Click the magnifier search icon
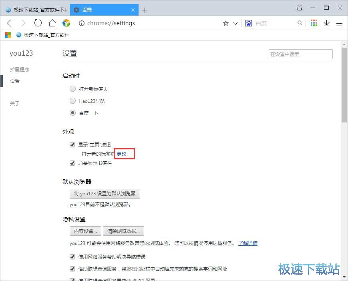The width and height of the screenshot is (348, 281). tap(300, 23)
